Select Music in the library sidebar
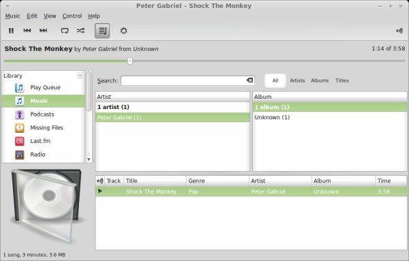 (44, 101)
